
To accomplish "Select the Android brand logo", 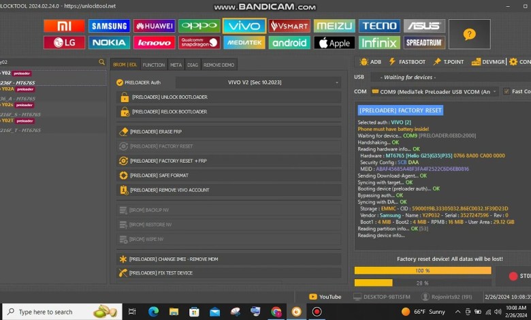I will coord(289,43).
